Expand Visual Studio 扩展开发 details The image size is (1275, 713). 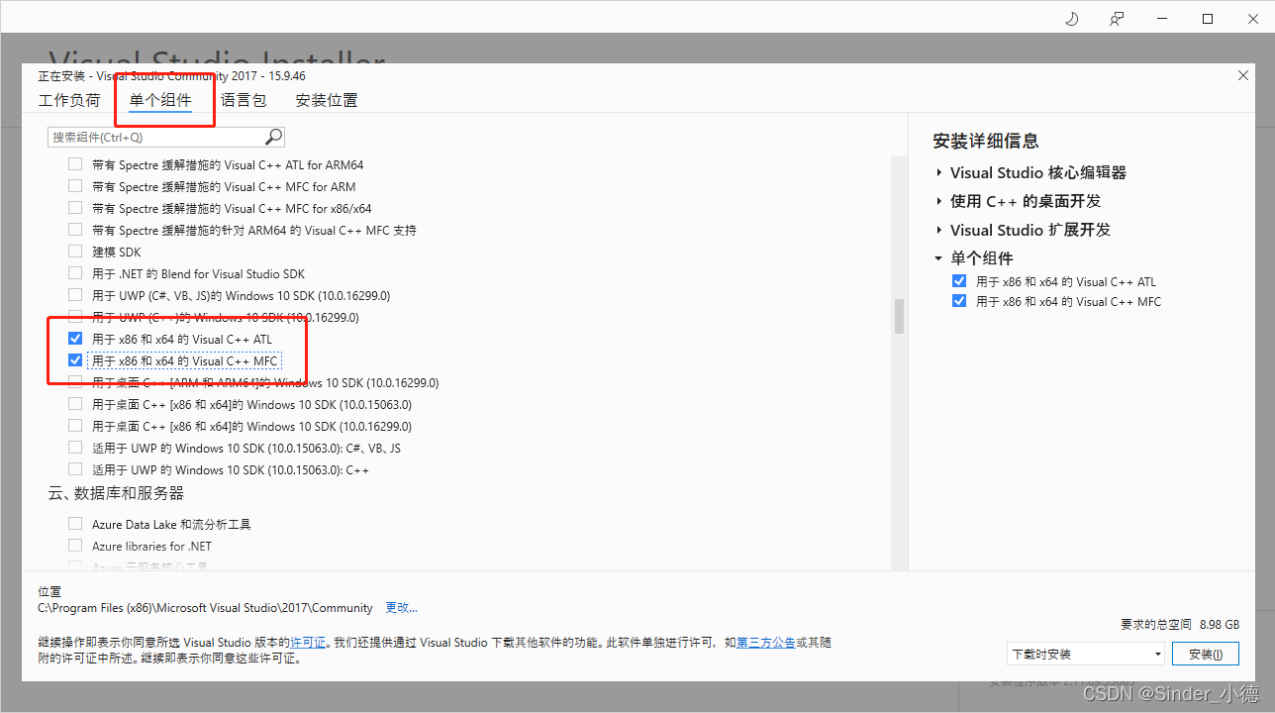pyautogui.click(x=938, y=230)
